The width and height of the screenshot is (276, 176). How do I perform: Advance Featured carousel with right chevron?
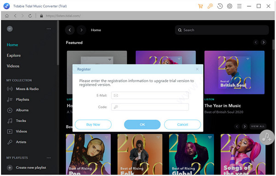[264, 42]
